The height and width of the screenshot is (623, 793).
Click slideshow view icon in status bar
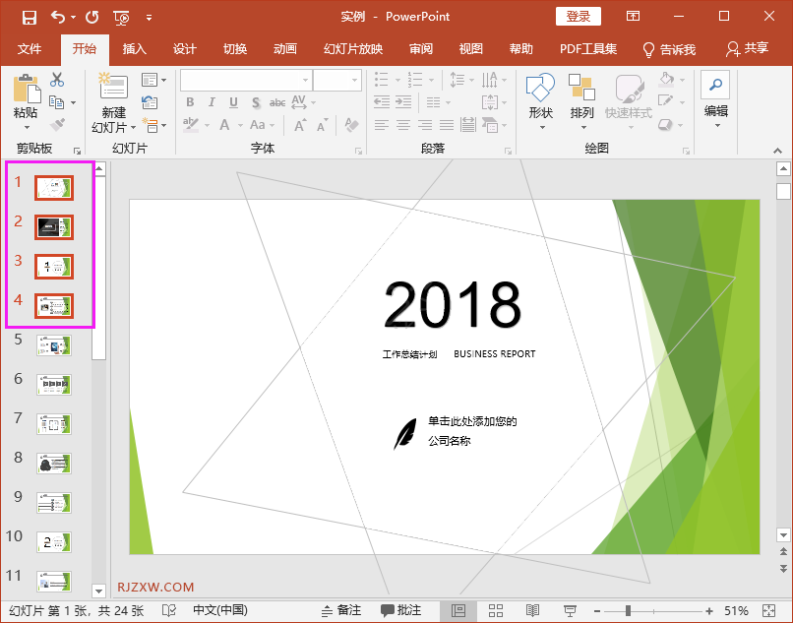[570, 611]
